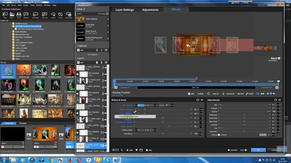Click the chain link icon beside zoom
The height and width of the screenshot is (163, 291).
pos(135,112)
